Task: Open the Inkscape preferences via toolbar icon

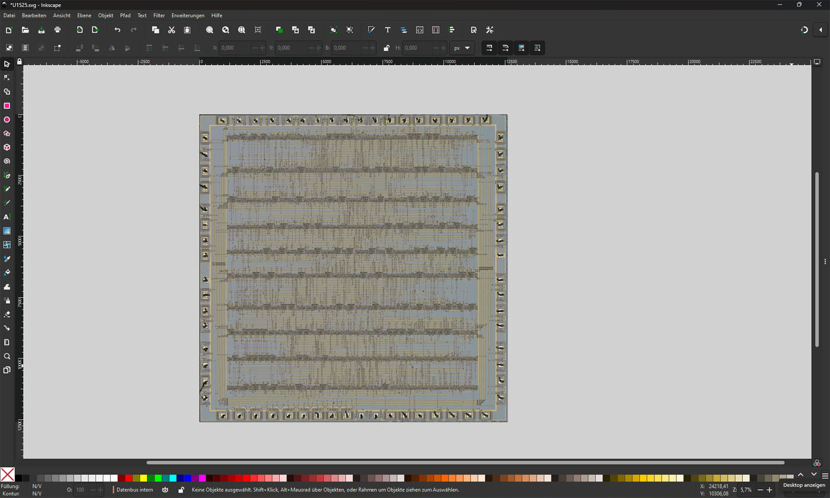Action: click(x=490, y=30)
